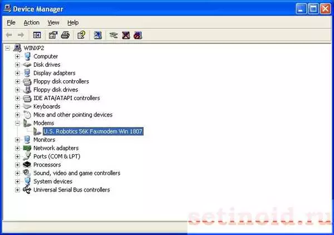Click the Modems category icon
Screen dimensions: 334x235
tap(27, 123)
